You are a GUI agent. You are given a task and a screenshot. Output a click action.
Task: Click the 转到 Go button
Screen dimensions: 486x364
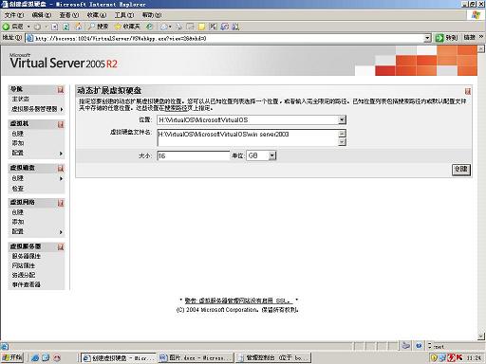pyautogui.click(x=446, y=38)
